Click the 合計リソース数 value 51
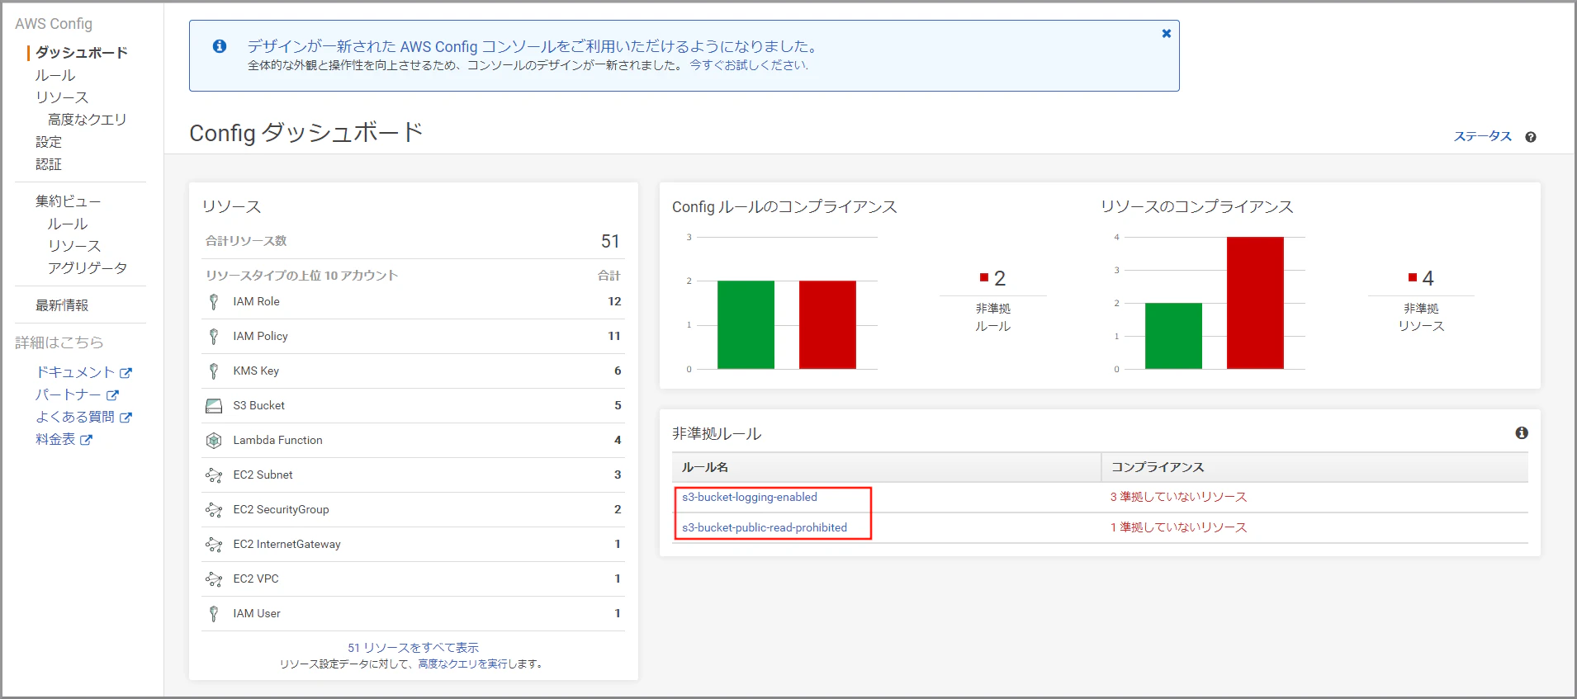The image size is (1577, 699). pyautogui.click(x=610, y=241)
